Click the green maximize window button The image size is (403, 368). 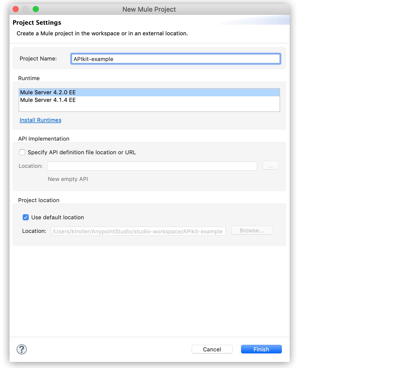point(36,9)
